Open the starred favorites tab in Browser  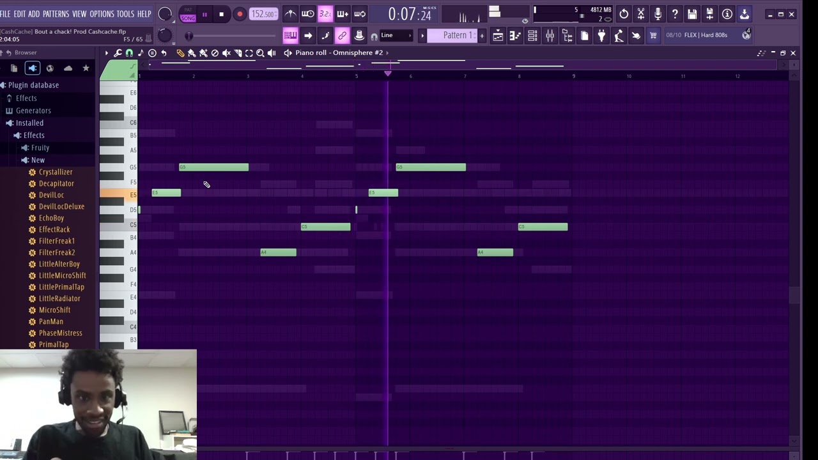click(x=86, y=68)
